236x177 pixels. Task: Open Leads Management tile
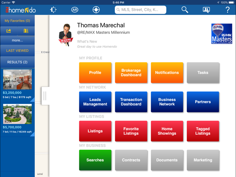point(95,102)
